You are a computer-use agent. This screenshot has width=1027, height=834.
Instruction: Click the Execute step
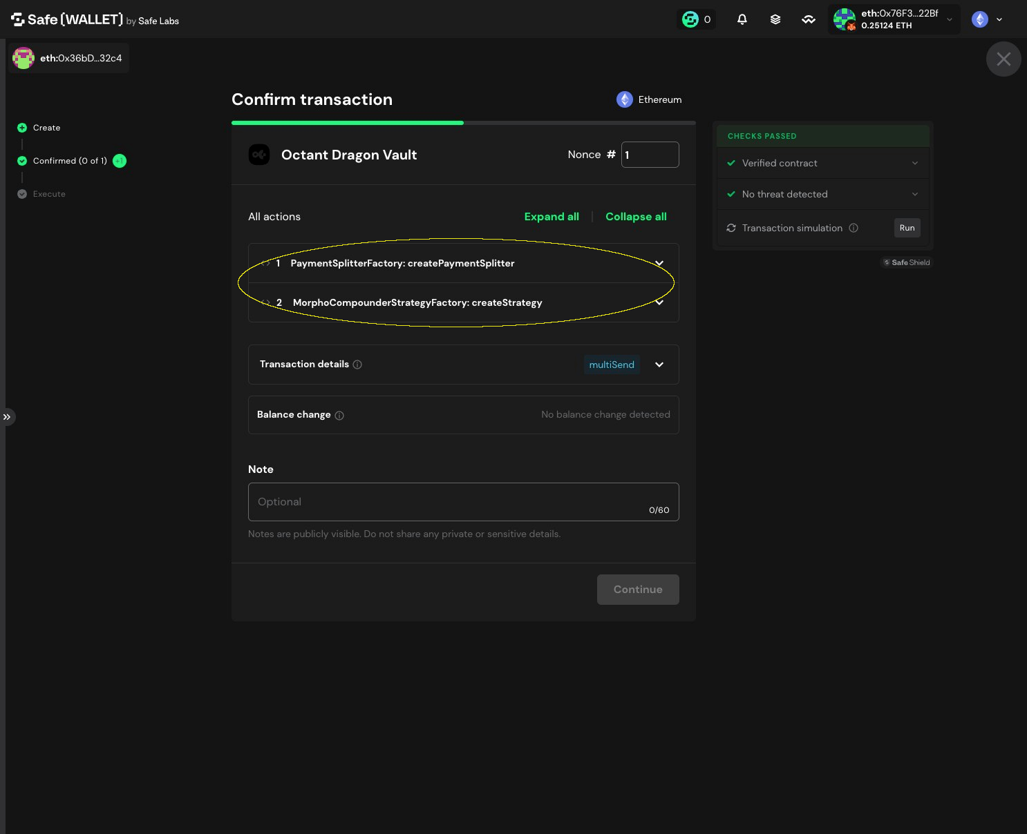[x=41, y=194]
